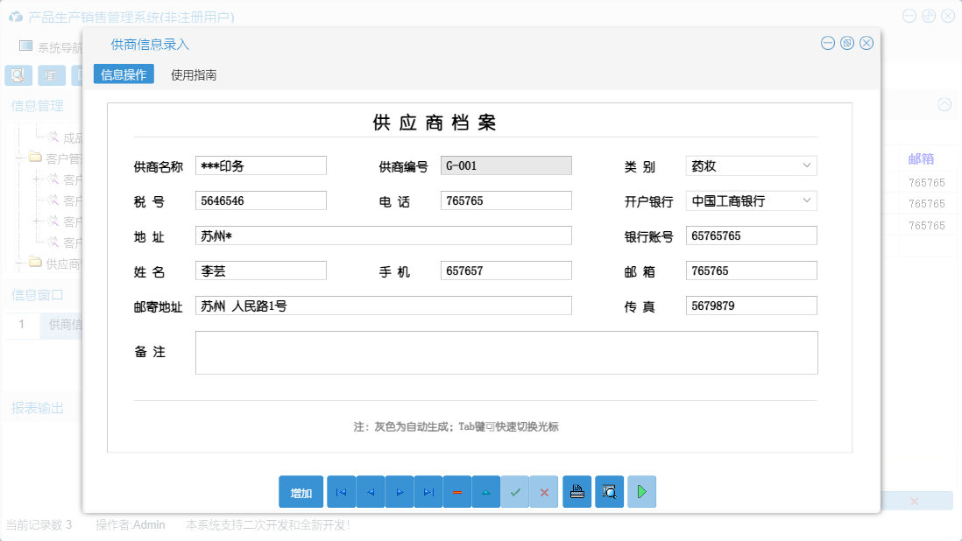Jump to last record navigation icon
Viewport: 962px width, 541px height.
(x=428, y=491)
